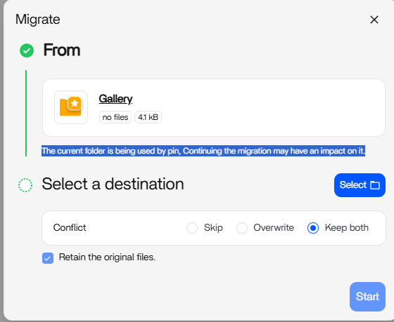Viewport: 394px width, 322px height.
Task: Click the "From" step heading
Action: click(x=62, y=50)
